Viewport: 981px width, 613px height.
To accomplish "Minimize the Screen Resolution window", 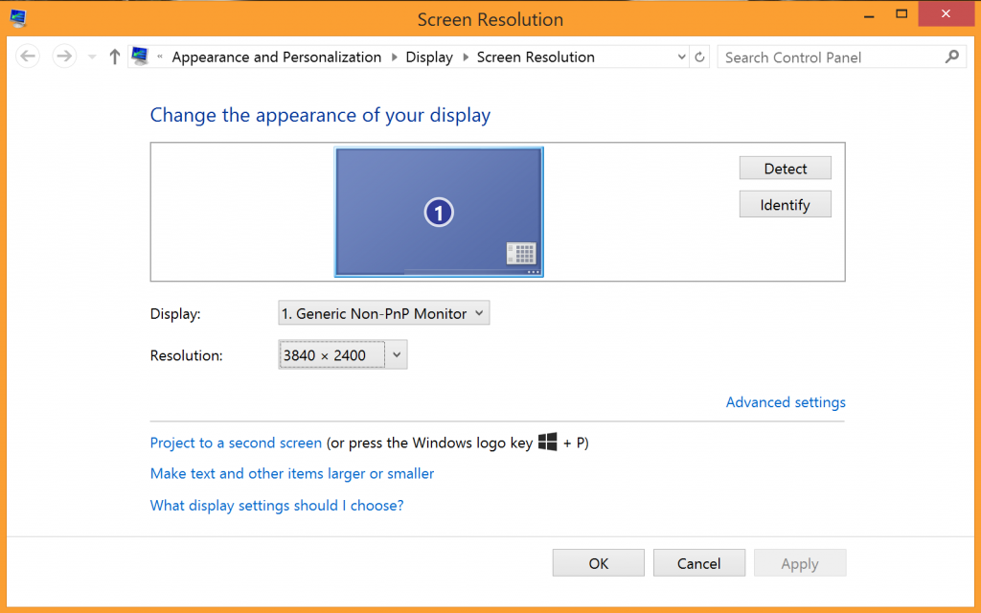I will coord(869,15).
